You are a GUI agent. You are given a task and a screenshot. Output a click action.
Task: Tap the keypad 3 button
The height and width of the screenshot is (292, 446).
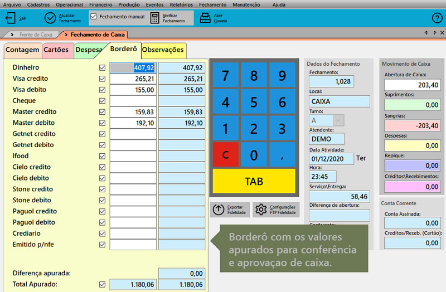coord(282,129)
